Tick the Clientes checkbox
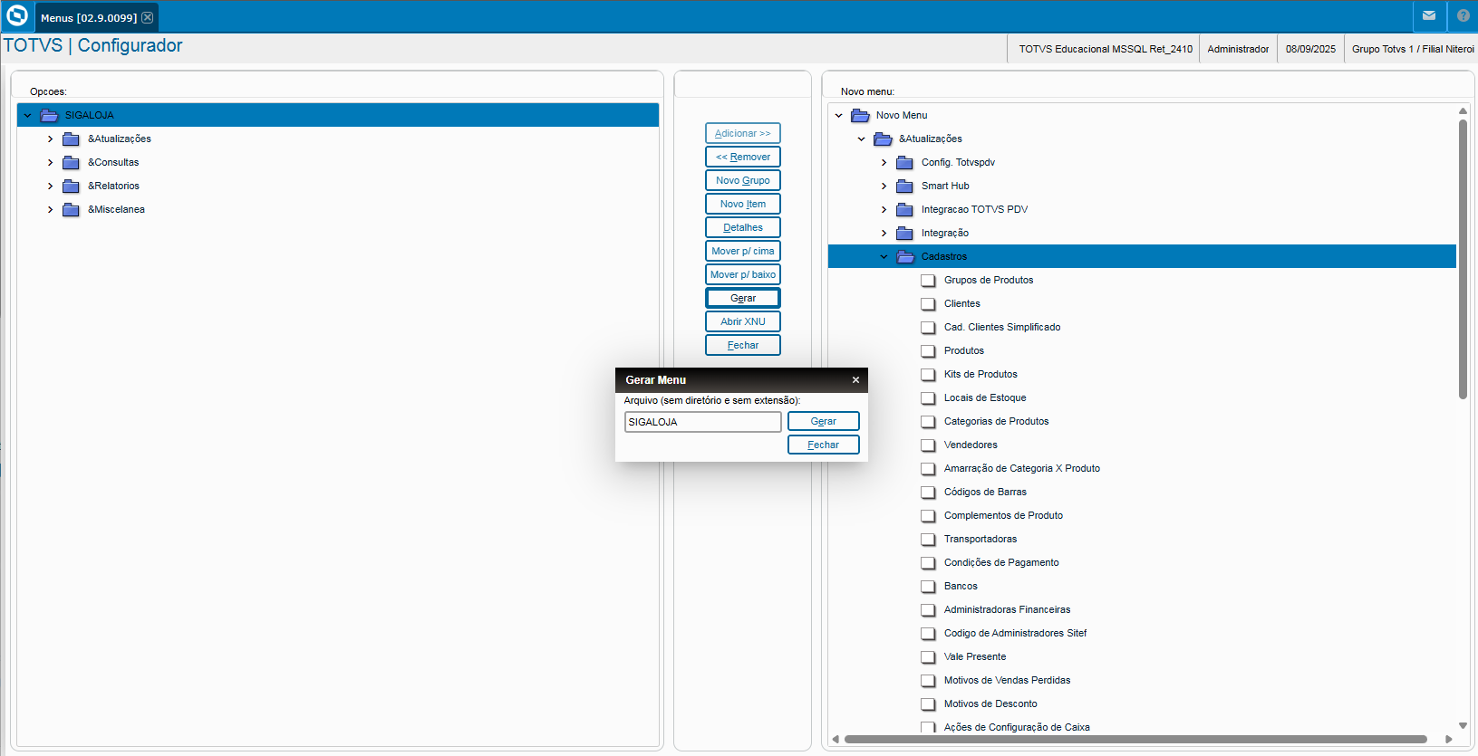Screen dimensions: 1478x756 [x=928, y=304]
